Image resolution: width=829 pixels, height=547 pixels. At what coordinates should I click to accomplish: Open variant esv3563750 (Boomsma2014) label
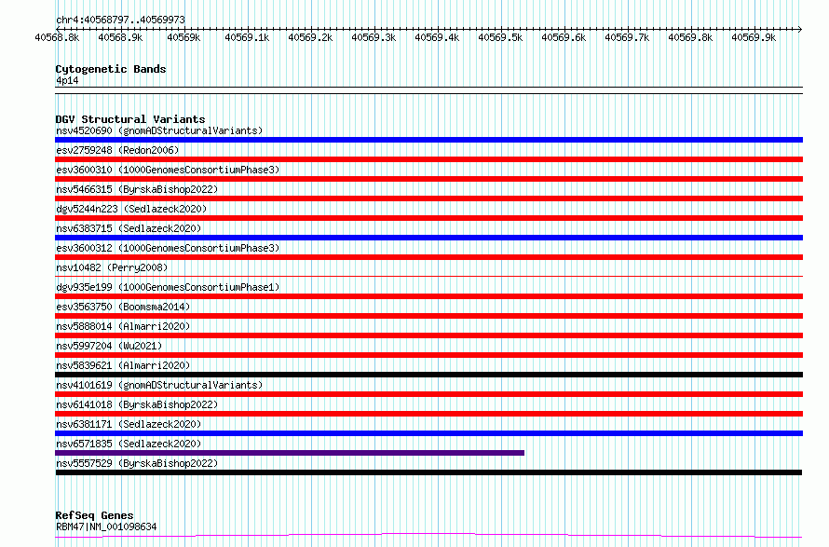click(x=123, y=307)
